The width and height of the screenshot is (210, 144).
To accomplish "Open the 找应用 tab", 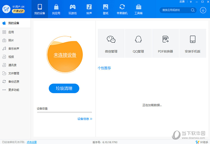I will click(x=56, y=9).
